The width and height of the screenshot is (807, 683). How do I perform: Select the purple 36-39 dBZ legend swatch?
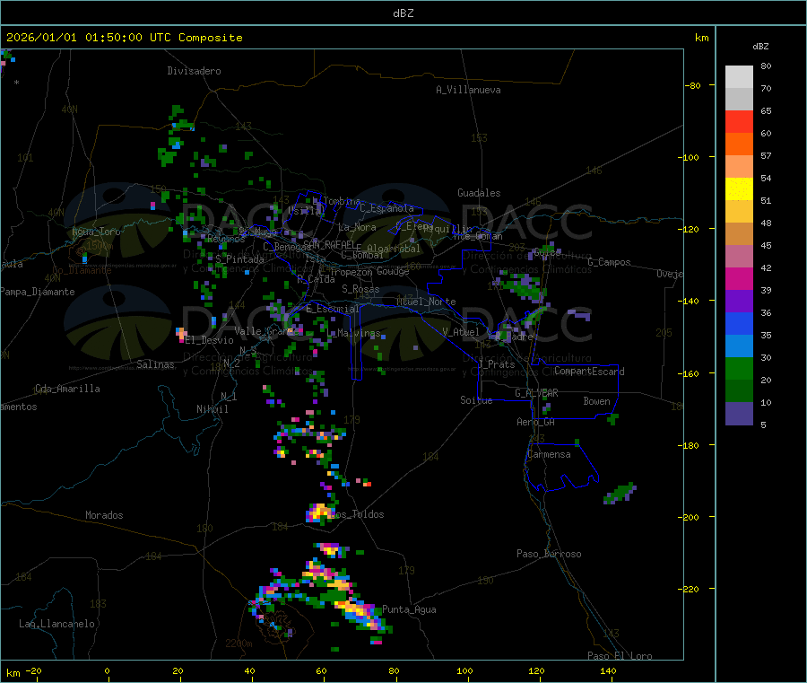coord(739,302)
